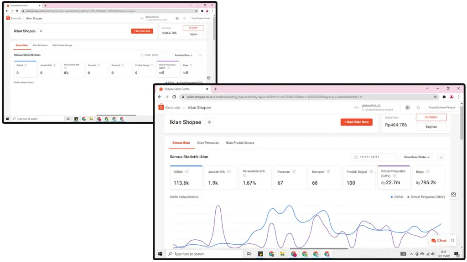Bookmark page with star icon in front window
The image size is (467, 262).
click(x=435, y=97)
